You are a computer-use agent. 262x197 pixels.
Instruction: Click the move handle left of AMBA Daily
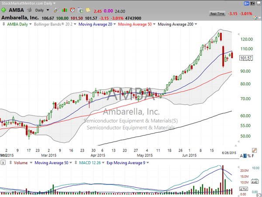[x=3, y=24]
